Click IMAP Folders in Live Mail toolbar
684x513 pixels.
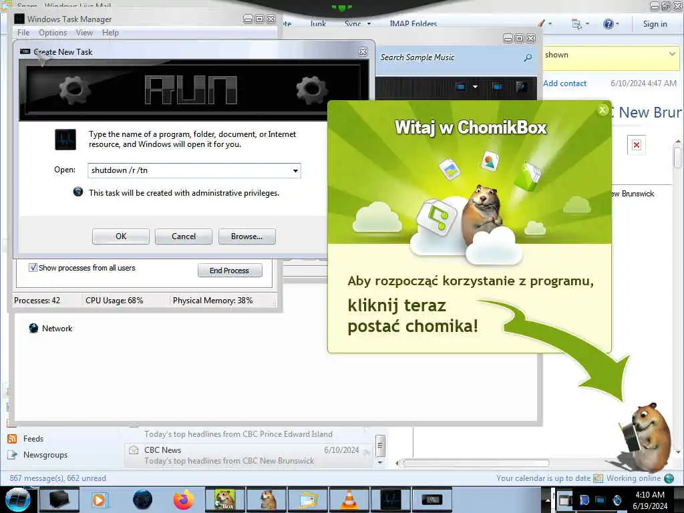click(x=413, y=24)
